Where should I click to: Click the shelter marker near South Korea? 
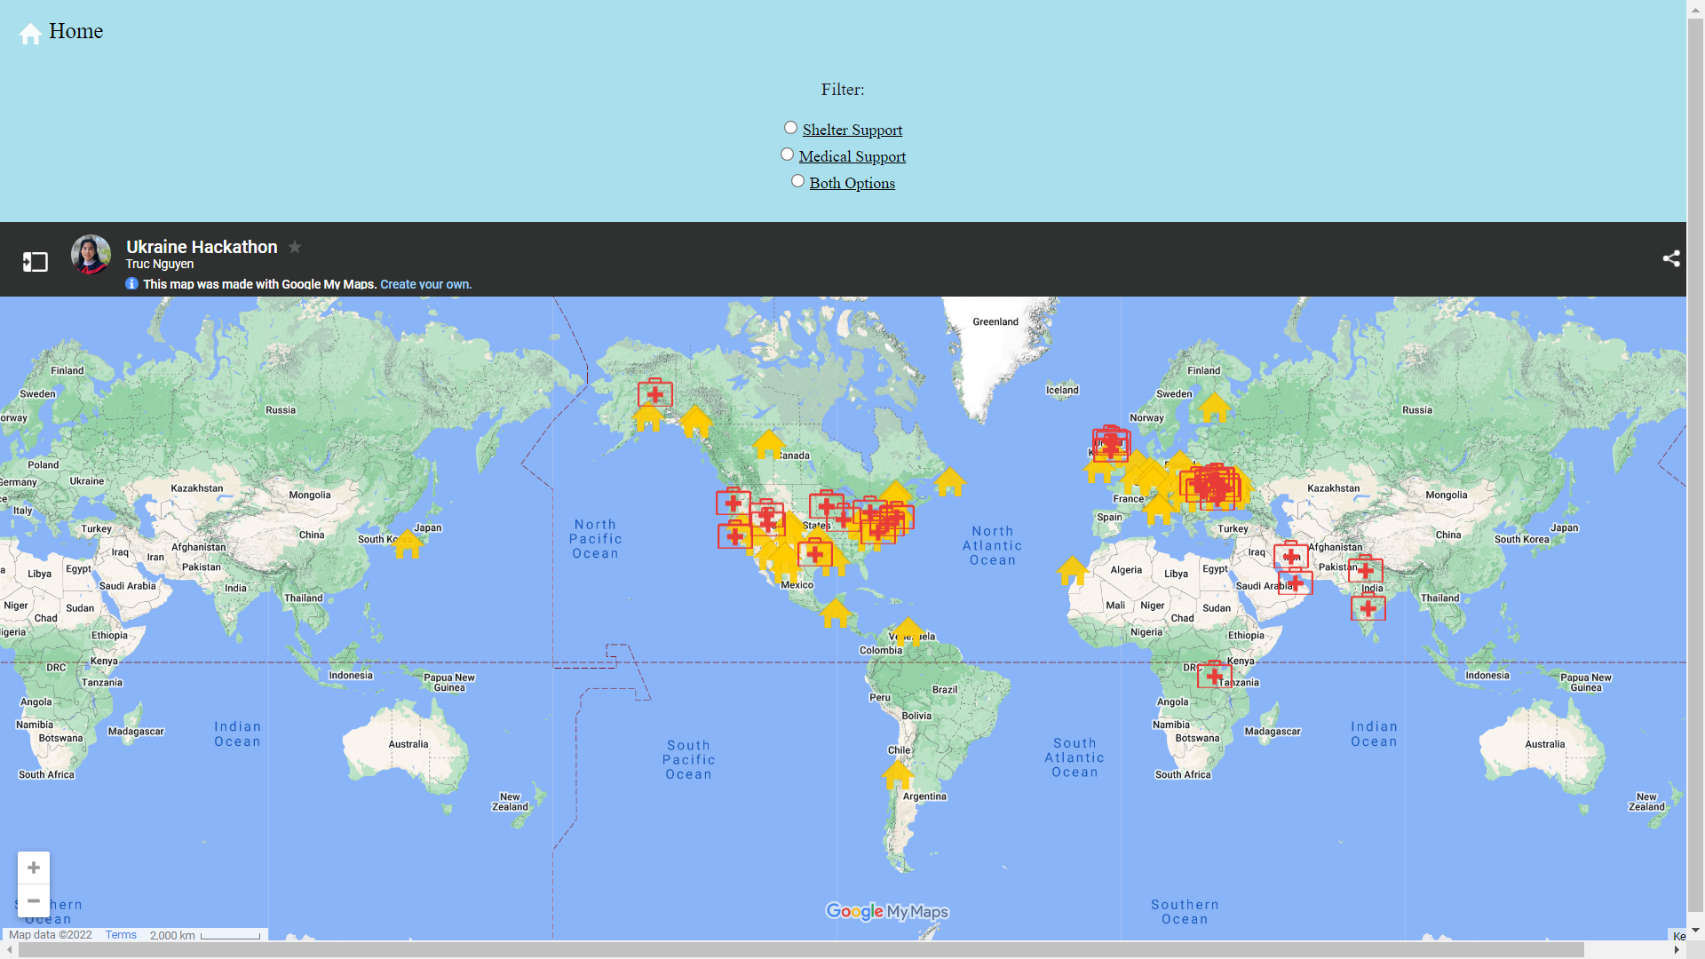point(407,543)
